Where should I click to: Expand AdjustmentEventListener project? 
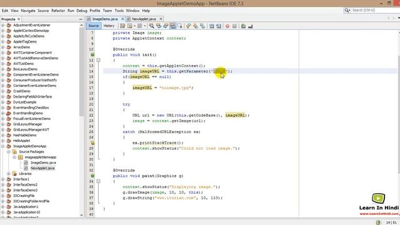(x=2, y=25)
